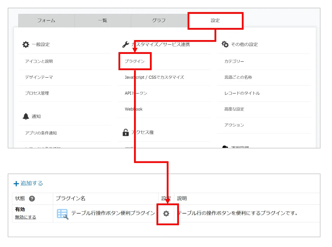Open カテゴリー settings
Image resolution: width=332 pixels, height=247 pixels.
pyautogui.click(x=234, y=61)
